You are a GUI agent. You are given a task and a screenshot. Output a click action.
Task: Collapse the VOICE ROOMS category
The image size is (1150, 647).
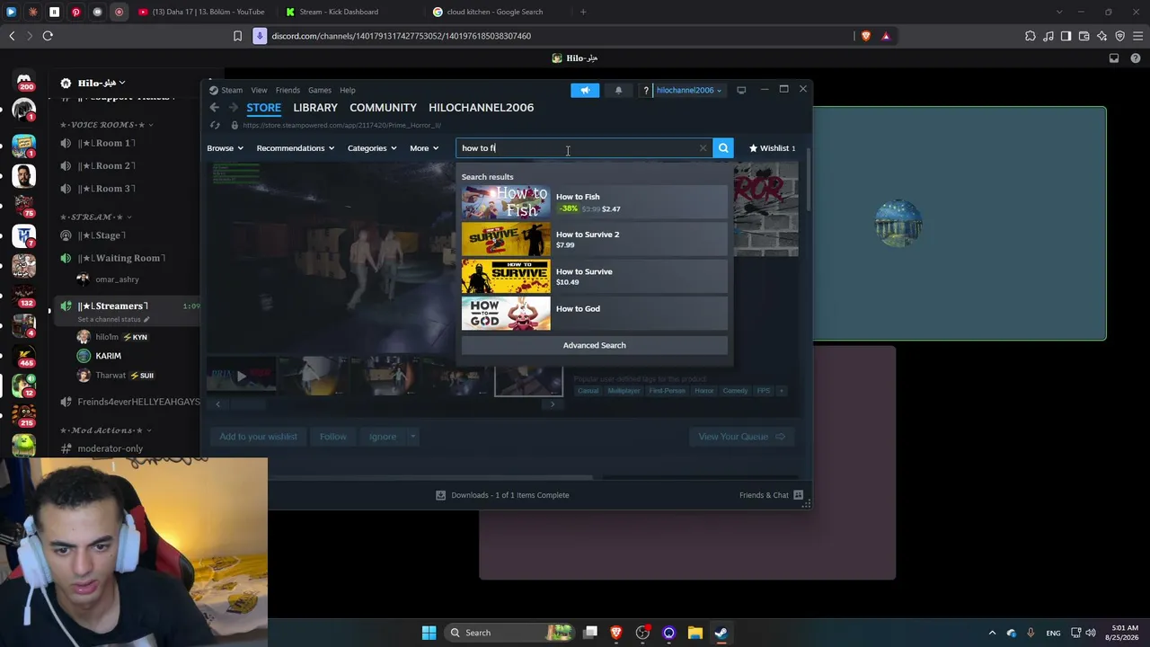[x=107, y=125]
